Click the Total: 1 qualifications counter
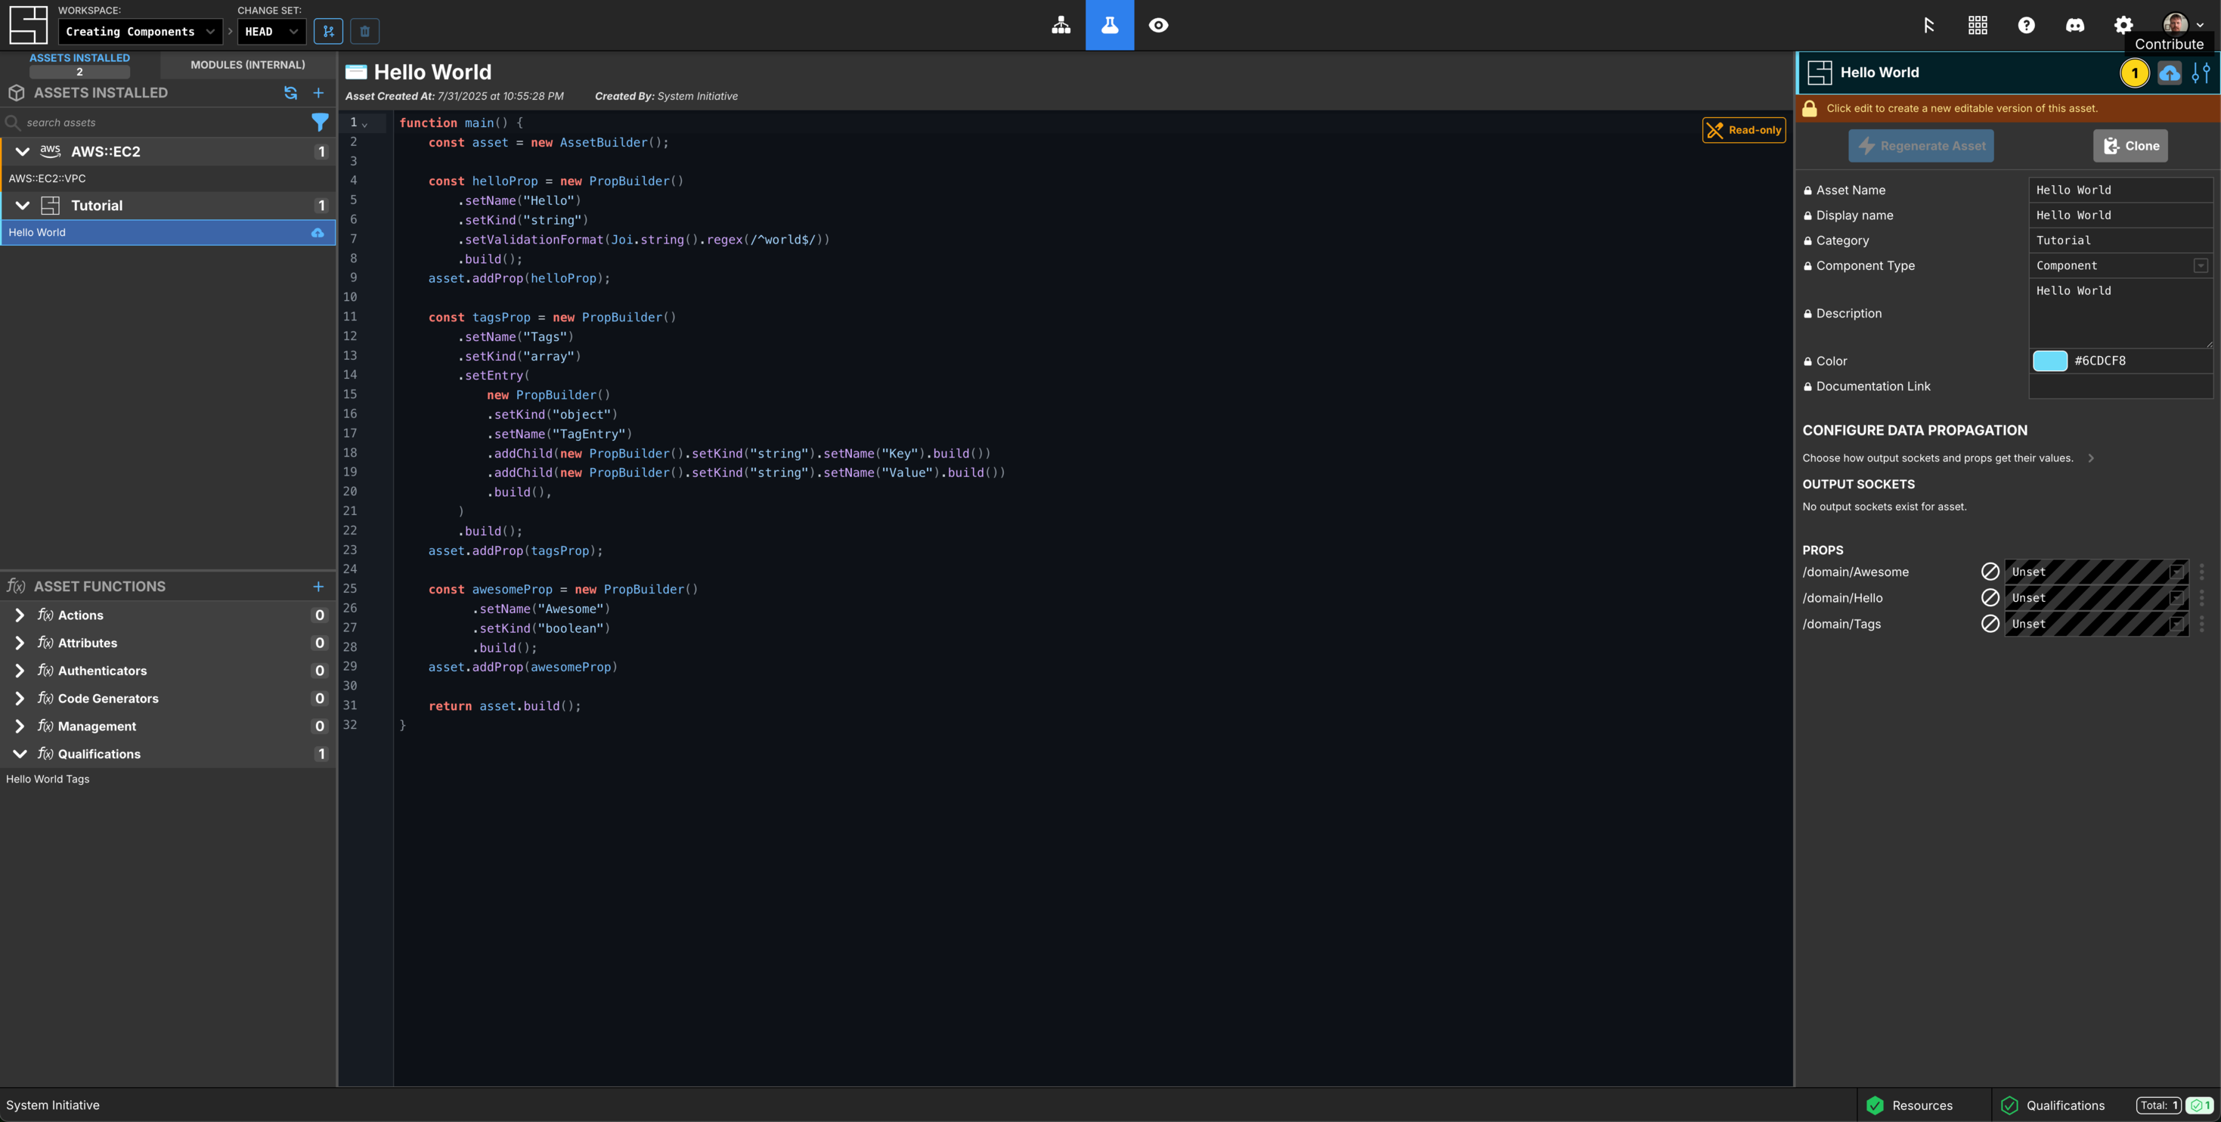2221x1122 pixels. (x=2159, y=1105)
